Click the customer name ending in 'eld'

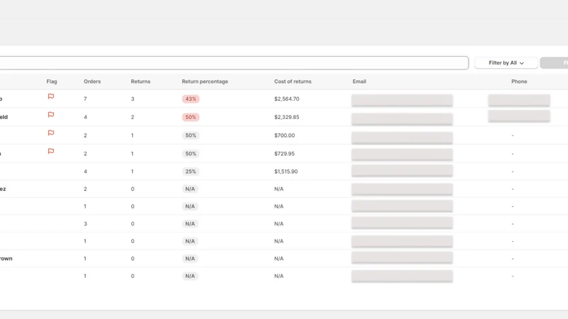[x=4, y=117]
